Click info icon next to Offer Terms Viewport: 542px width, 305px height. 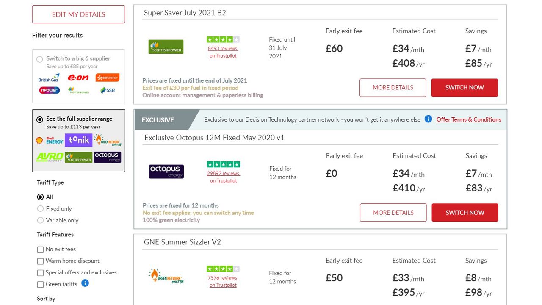click(x=428, y=119)
